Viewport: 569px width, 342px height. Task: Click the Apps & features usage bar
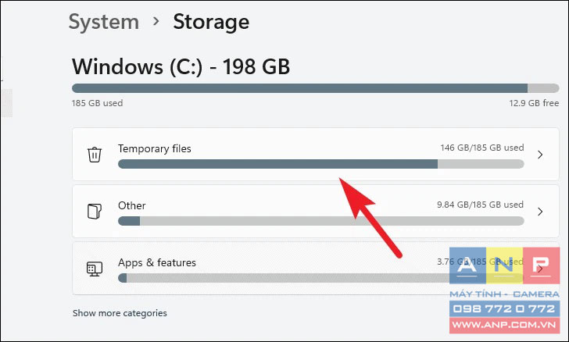pos(320,278)
